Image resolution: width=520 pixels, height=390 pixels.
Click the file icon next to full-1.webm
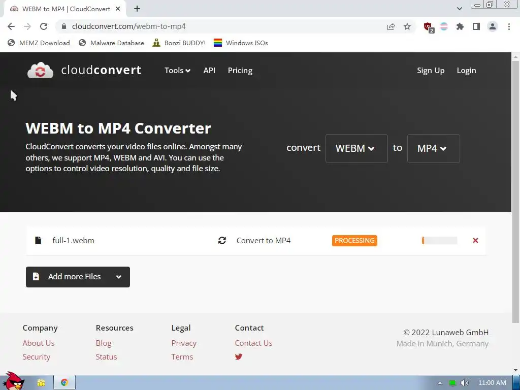[x=38, y=240]
